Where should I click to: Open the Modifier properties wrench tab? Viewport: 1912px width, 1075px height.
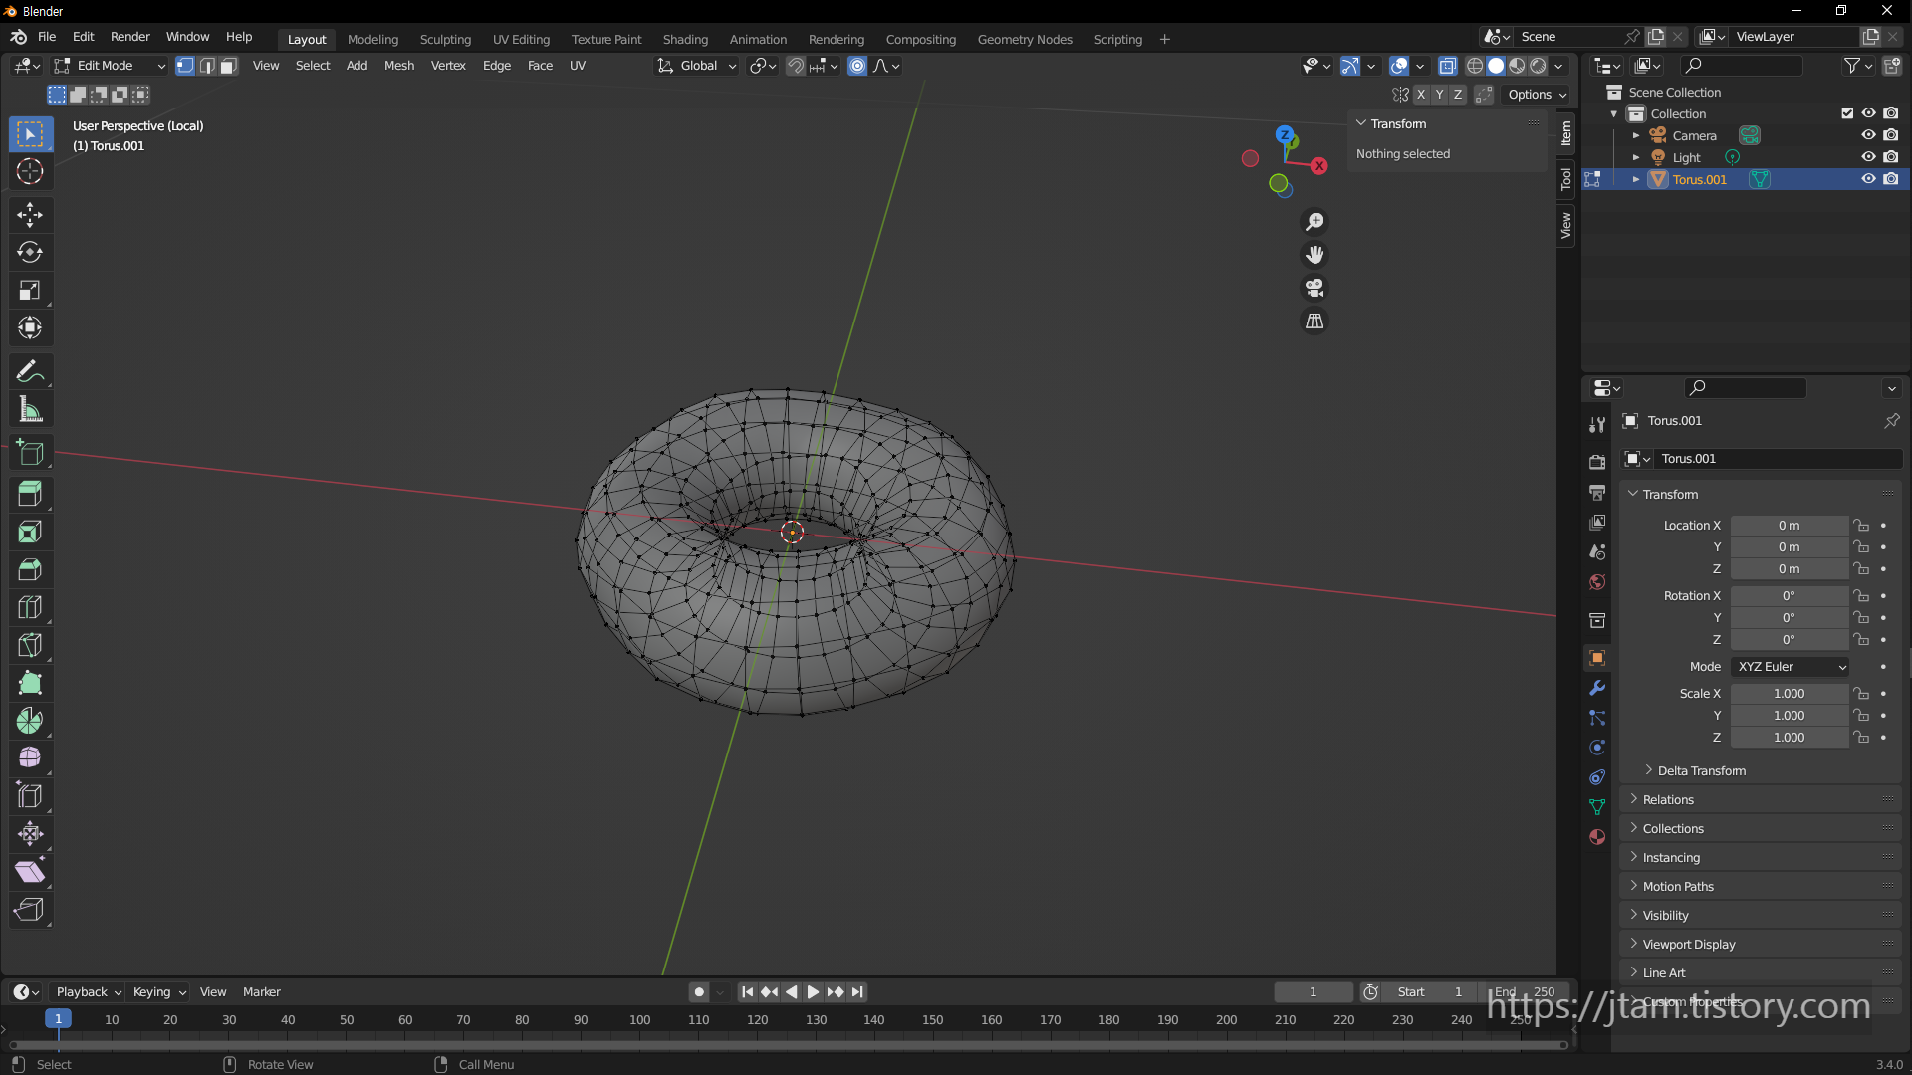pyautogui.click(x=1597, y=688)
